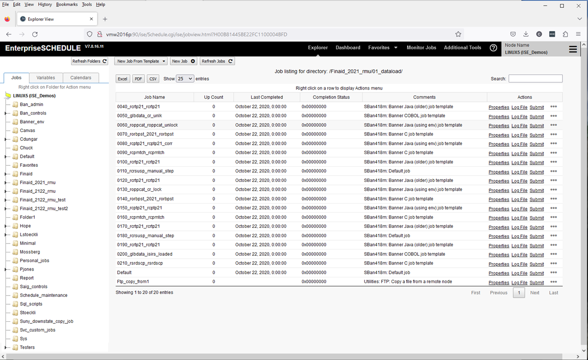Click Submit link for 0050_glbdata_cr_unlk
The image size is (588, 360).
[x=537, y=116]
